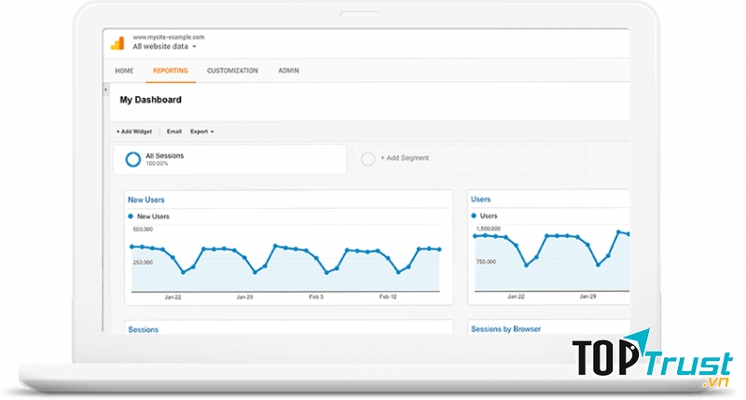This screenshot has width=746, height=400.
Task: Open the All website data dropdown
Action: pyautogui.click(x=165, y=46)
